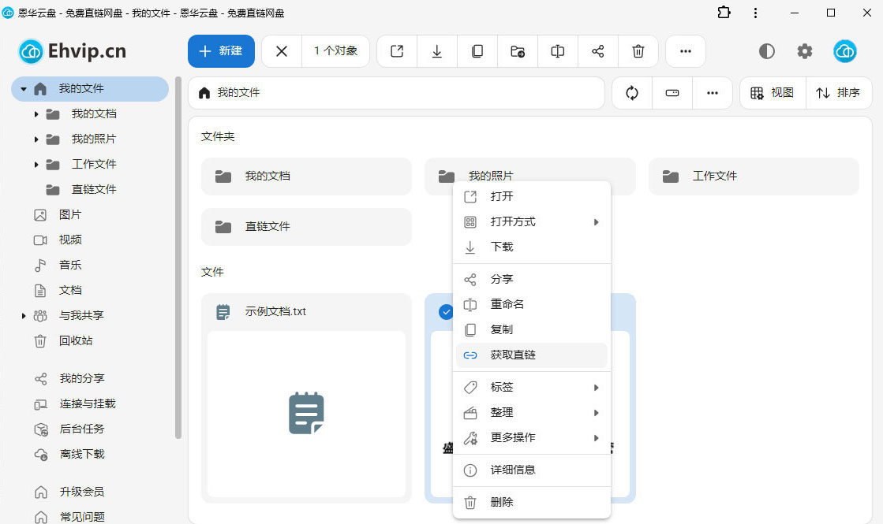This screenshot has height=524, width=883.
Task: Click the rename icon in the top toolbar
Action: (558, 51)
